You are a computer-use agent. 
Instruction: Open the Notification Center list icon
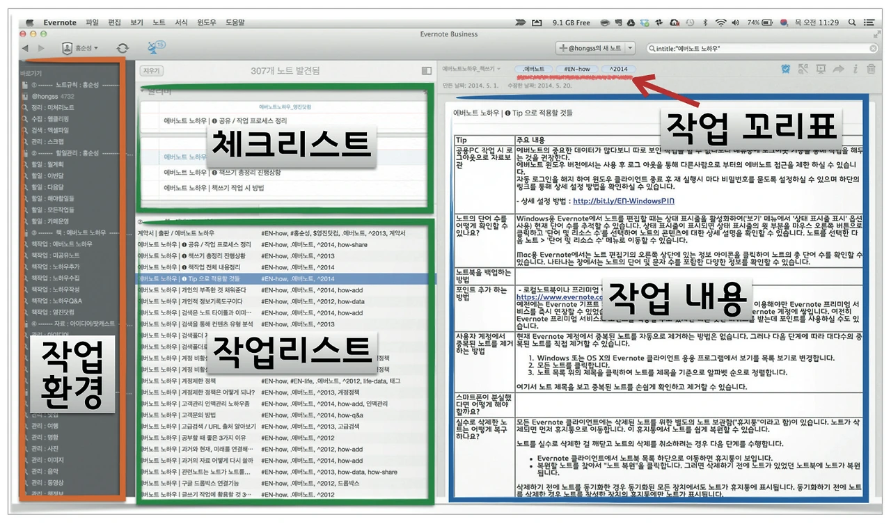point(869,22)
